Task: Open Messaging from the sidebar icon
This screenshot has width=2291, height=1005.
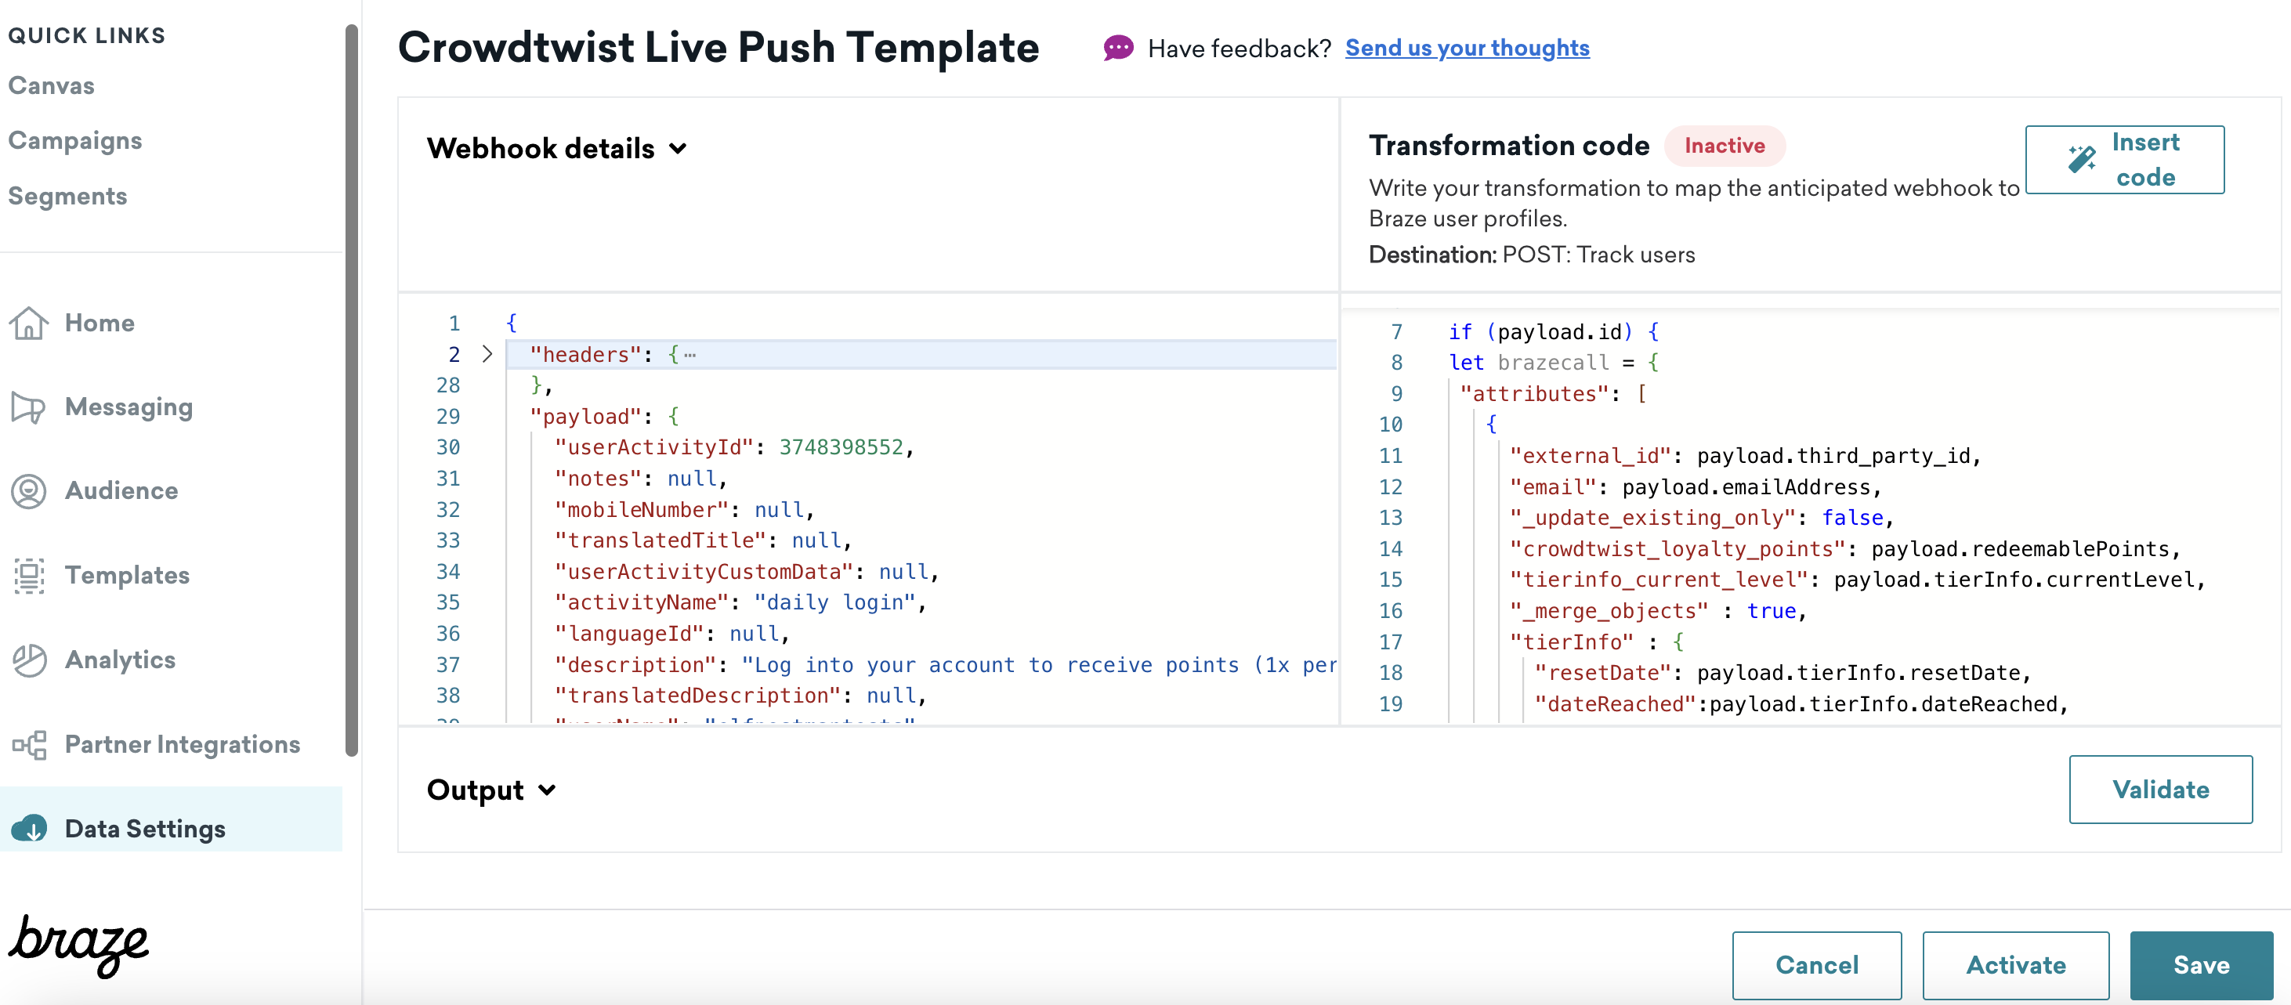Action: tap(29, 407)
